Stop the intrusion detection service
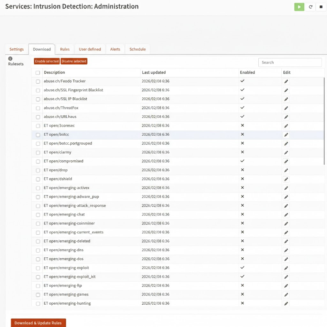The height and width of the screenshot is (327, 327). [x=321, y=7]
